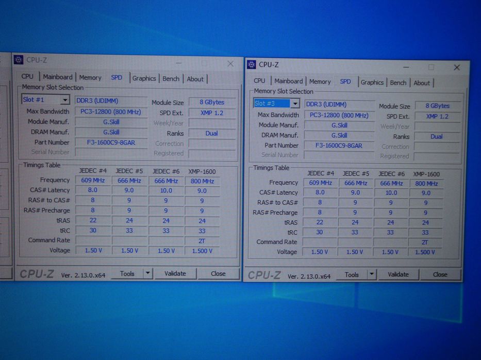Click the 8 GBytes Module Size in the left window
481x360 pixels.
click(x=212, y=102)
